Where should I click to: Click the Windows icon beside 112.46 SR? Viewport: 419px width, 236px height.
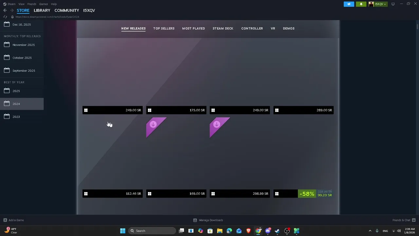(86, 194)
